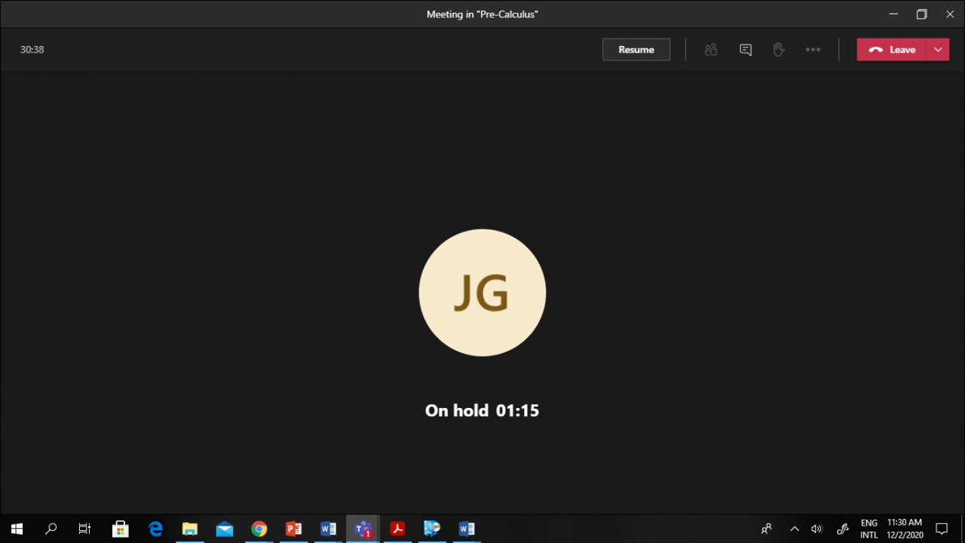
Task: Expand hidden system tray icons chevron
Action: click(x=794, y=529)
